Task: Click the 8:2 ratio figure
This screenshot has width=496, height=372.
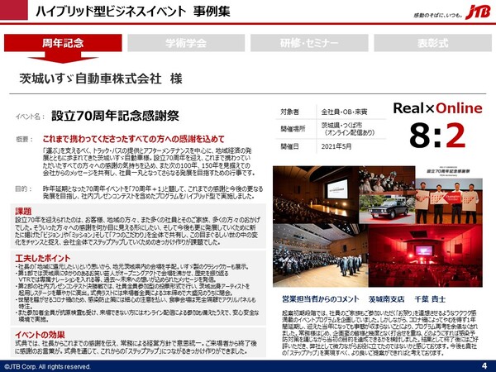Action: 437,136
